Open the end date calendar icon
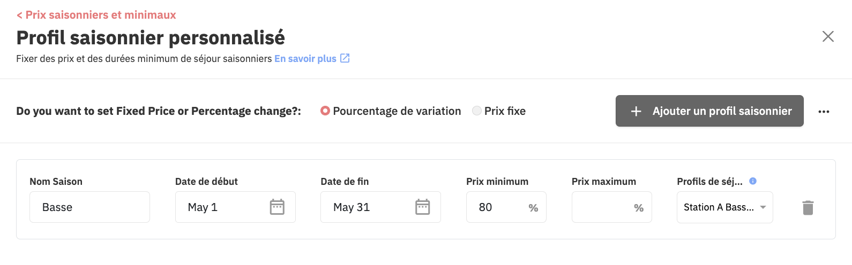Image resolution: width=852 pixels, height=265 pixels. coord(423,207)
